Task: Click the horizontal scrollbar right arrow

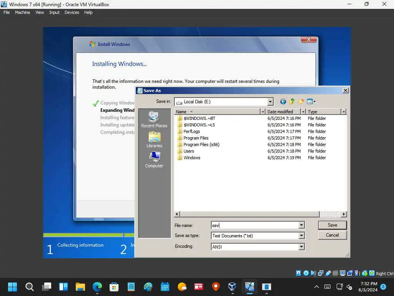Action: coord(344,214)
